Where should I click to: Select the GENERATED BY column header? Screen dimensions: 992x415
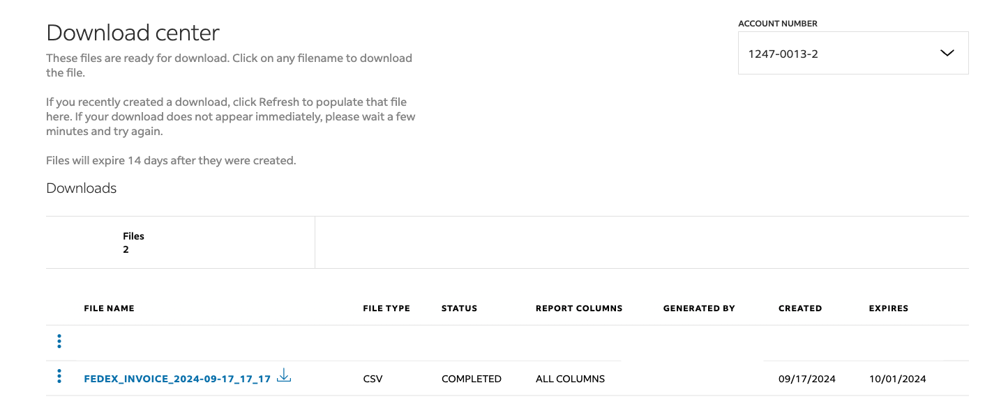(x=699, y=308)
